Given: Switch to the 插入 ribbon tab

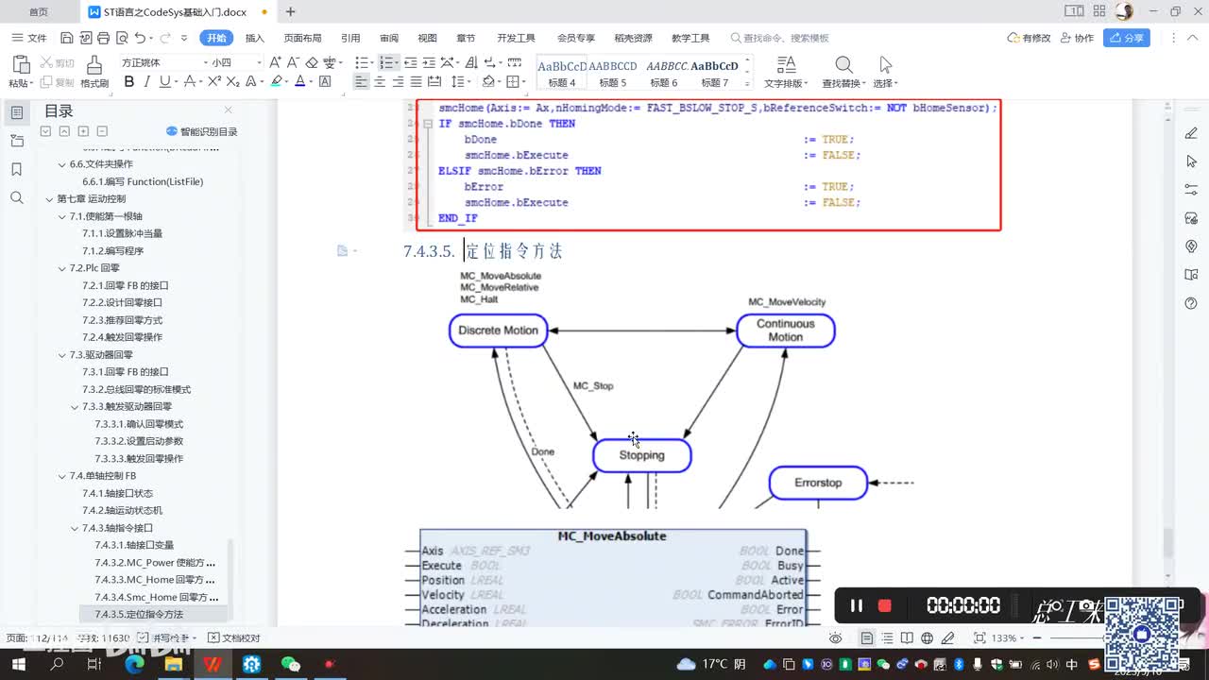Looking at the screenshot, I should point(255,38).
